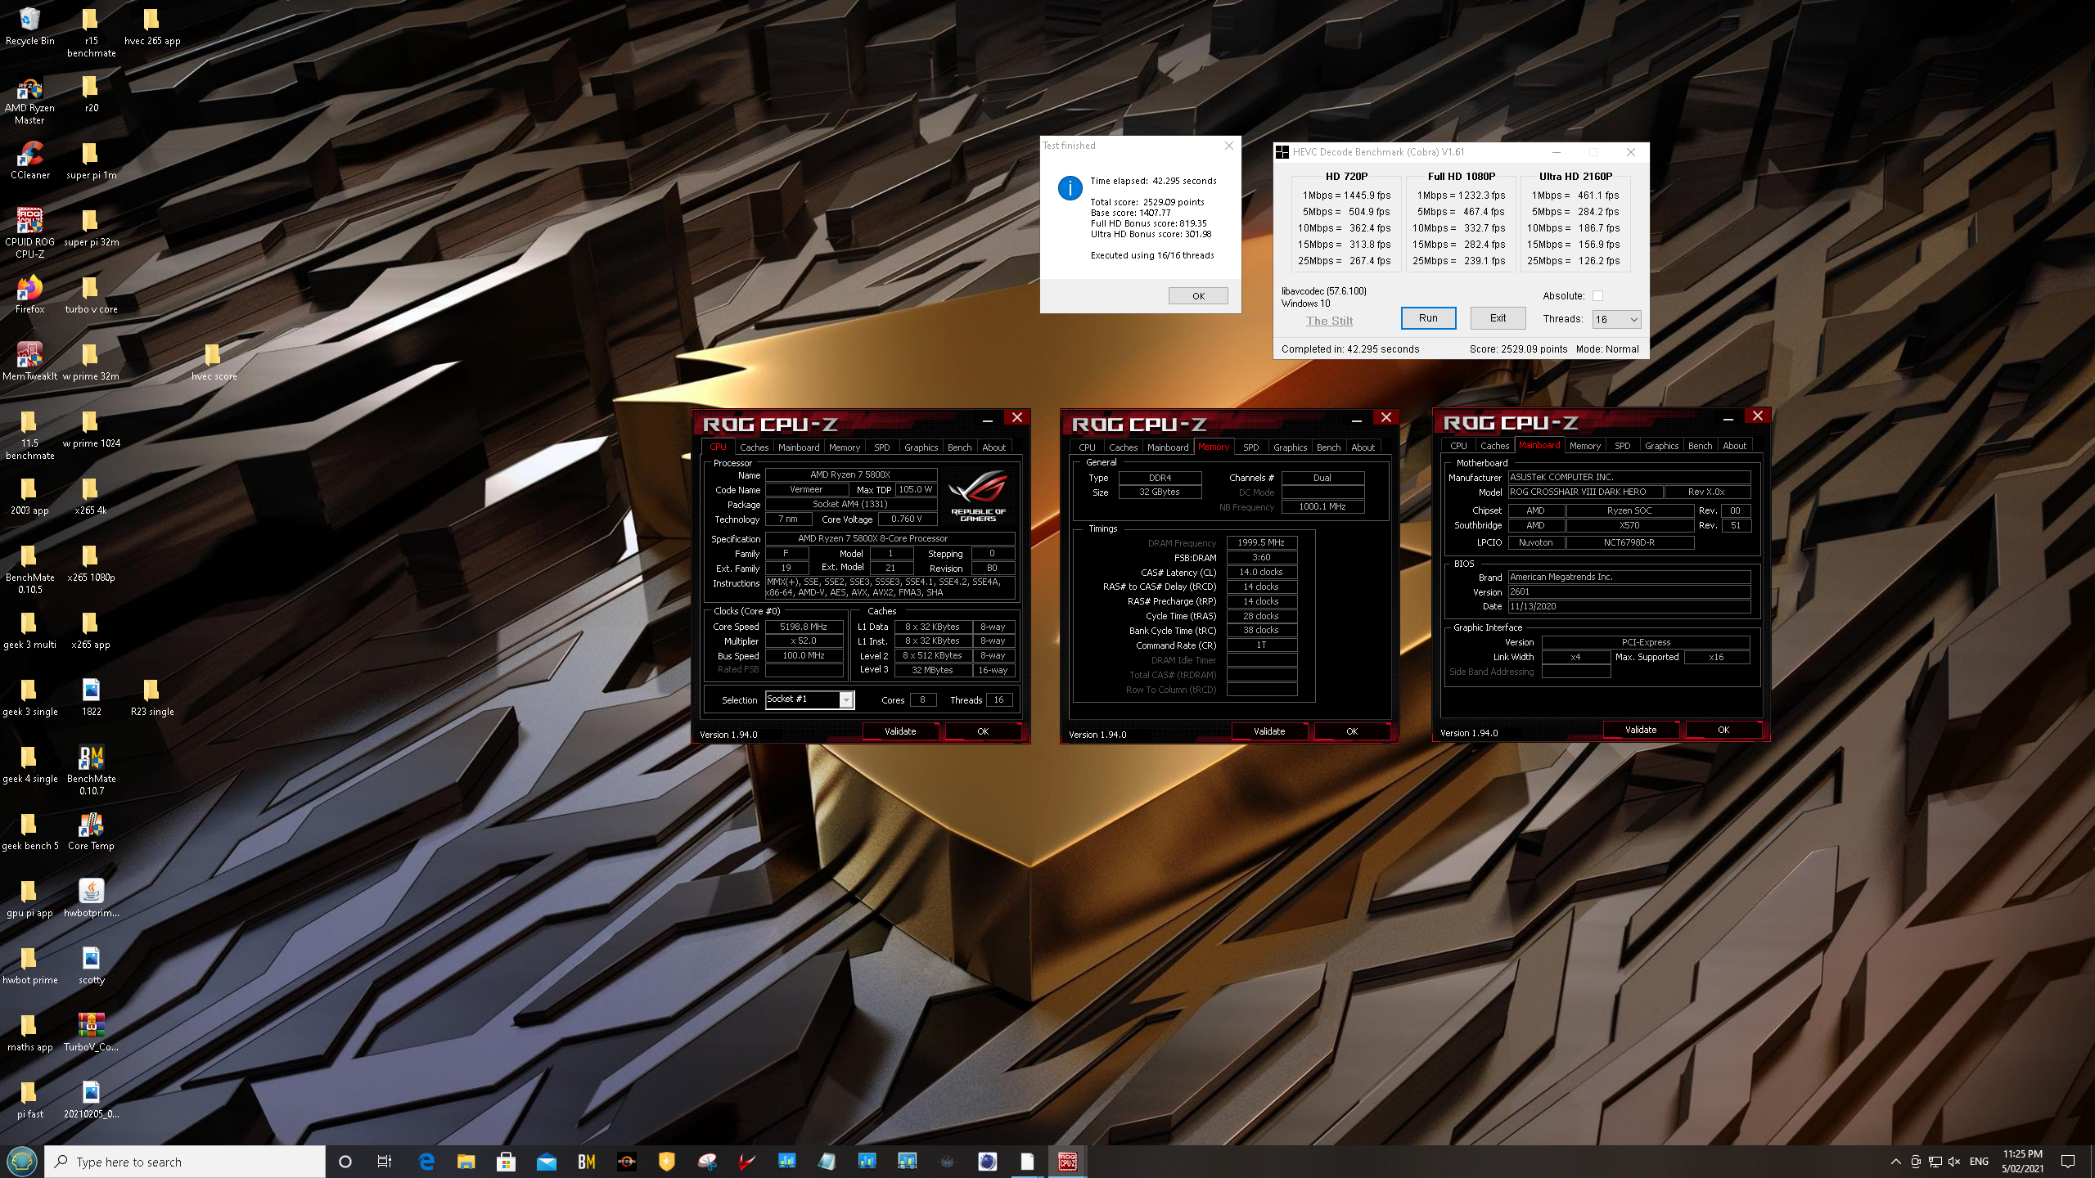Open The Stilt link
The width and height of the screenshot is (2095, 1178).
[1329, 321]
